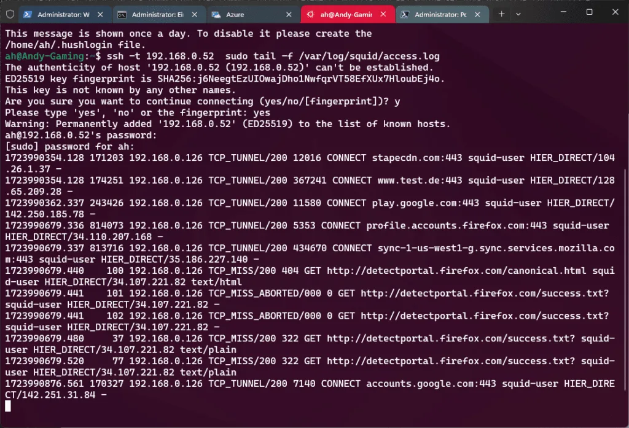Screen dimensions: 629x428
Task: Click the timestamp 1723990876.561
Action: [x=44, y=383]
